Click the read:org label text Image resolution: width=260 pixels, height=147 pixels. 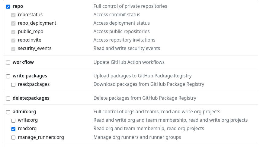pyautogui.click(x=27, y=128)
